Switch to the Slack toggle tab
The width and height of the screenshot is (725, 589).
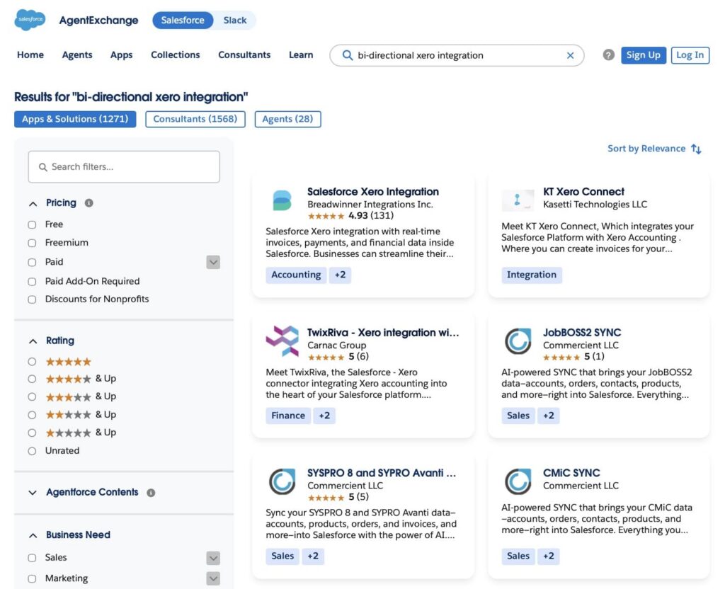(235, 21)
